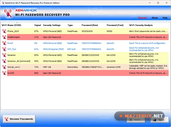Click WPA2-Enterprise (TKIP) security cell
The image size is (171, 127).
click(x=53, y=49)
